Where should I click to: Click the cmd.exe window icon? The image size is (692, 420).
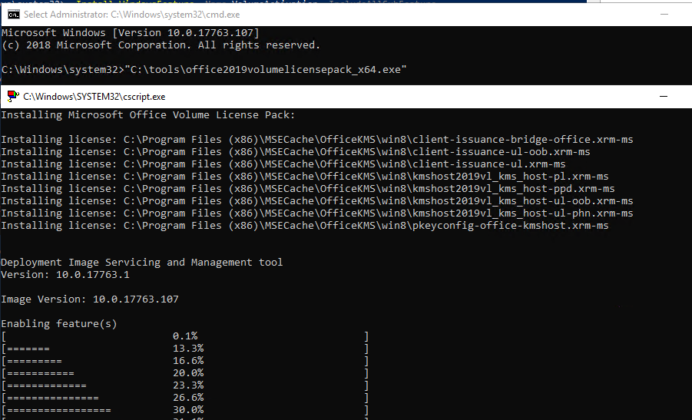(x=14, y=15)
